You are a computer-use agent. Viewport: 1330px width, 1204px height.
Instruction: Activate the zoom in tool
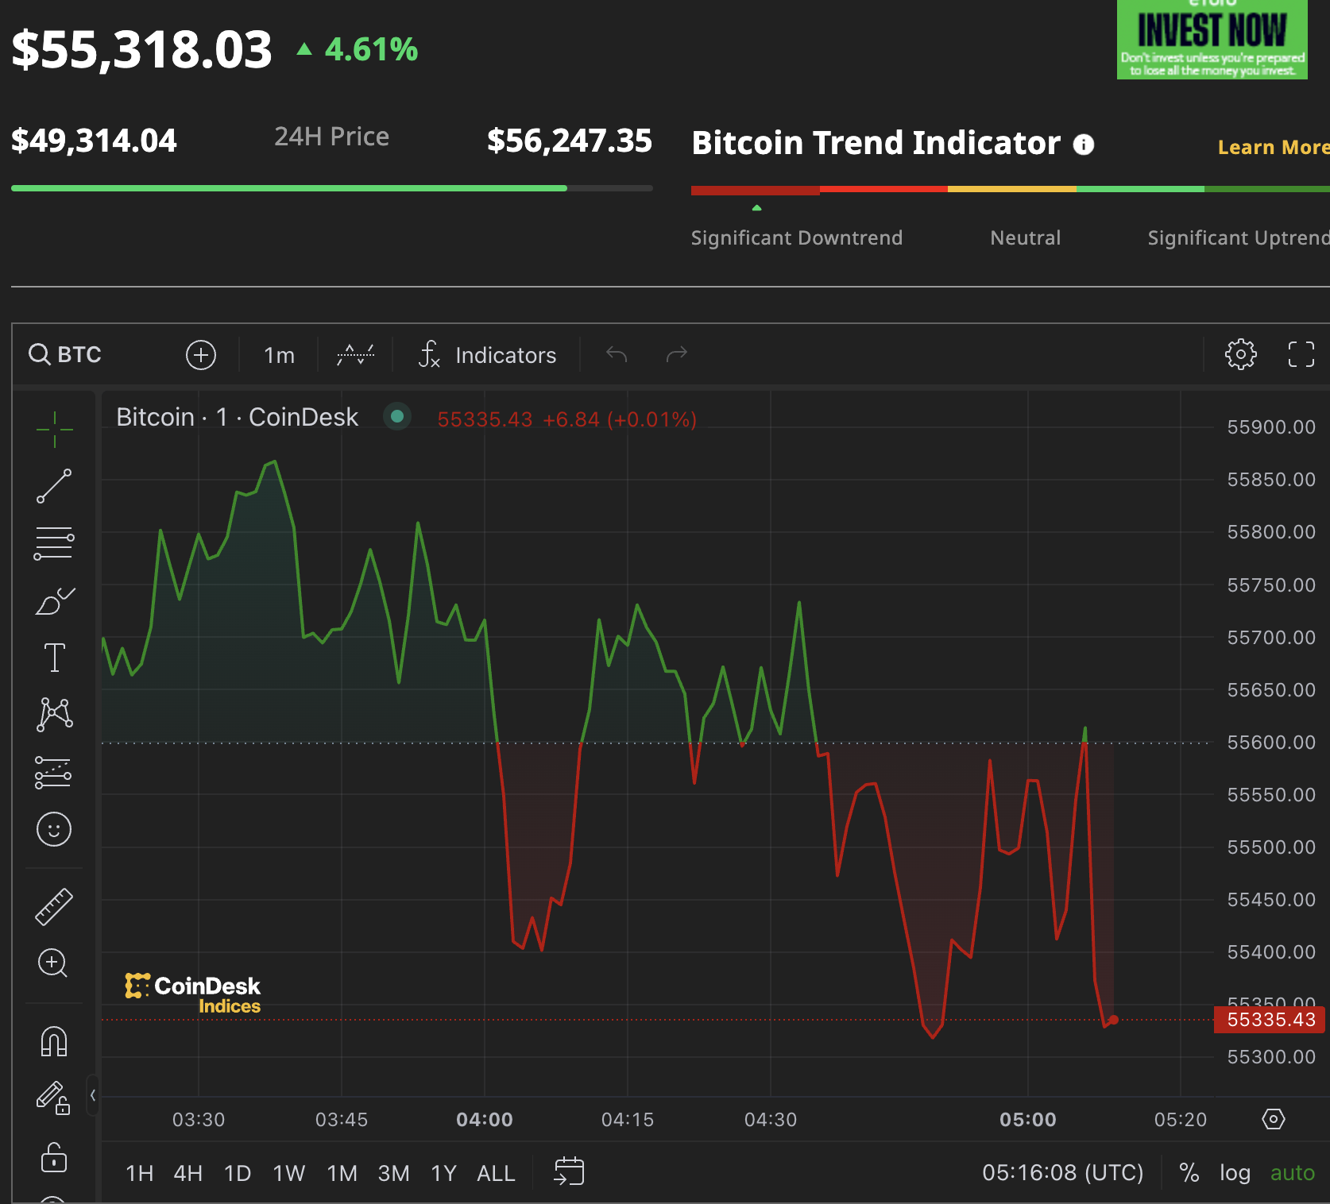tap(53, 963)
